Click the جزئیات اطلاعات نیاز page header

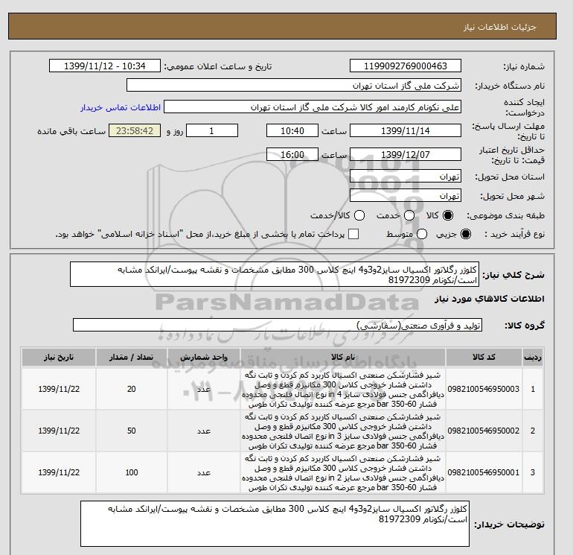pyautogui.click(x=499, y=27)
